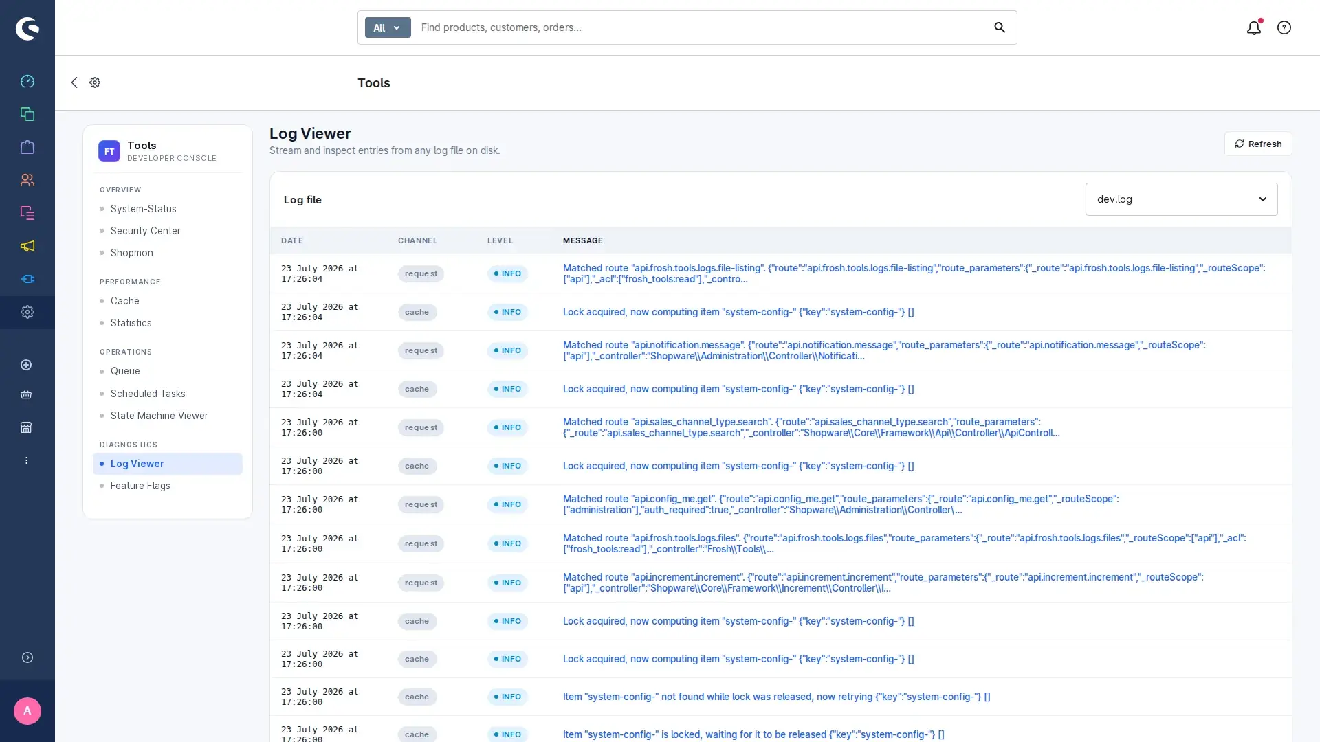The image size is (1320, 742).
Task: Click Refresh button
Action: pyautogui.click(x=1258, y=144)
